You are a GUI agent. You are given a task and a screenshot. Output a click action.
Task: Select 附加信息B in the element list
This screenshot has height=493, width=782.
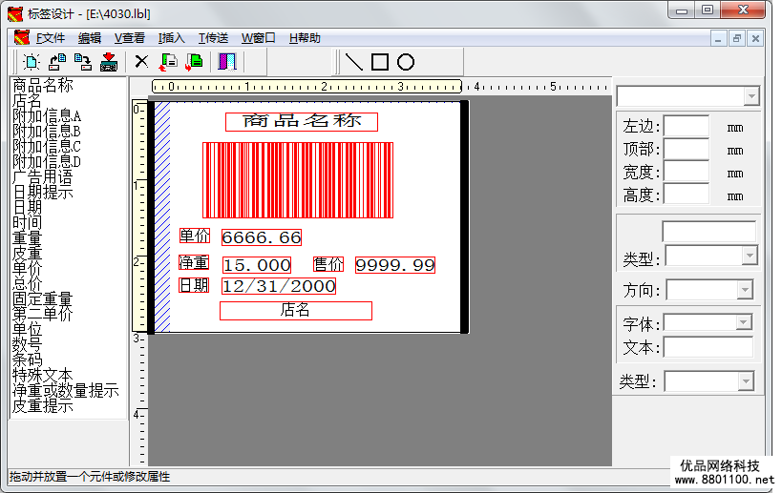click(x=47, y=131)
